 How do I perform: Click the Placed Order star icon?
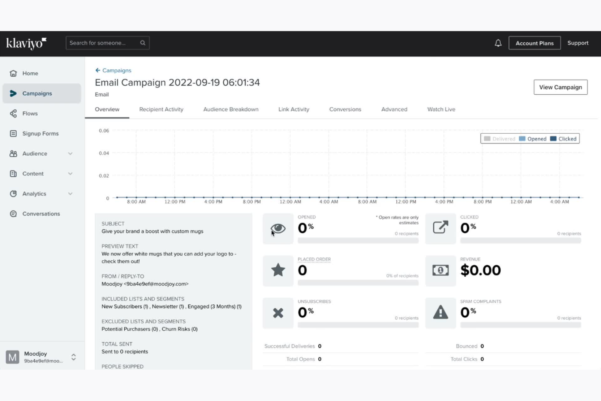pyautogui.click(x=278, y=270)
